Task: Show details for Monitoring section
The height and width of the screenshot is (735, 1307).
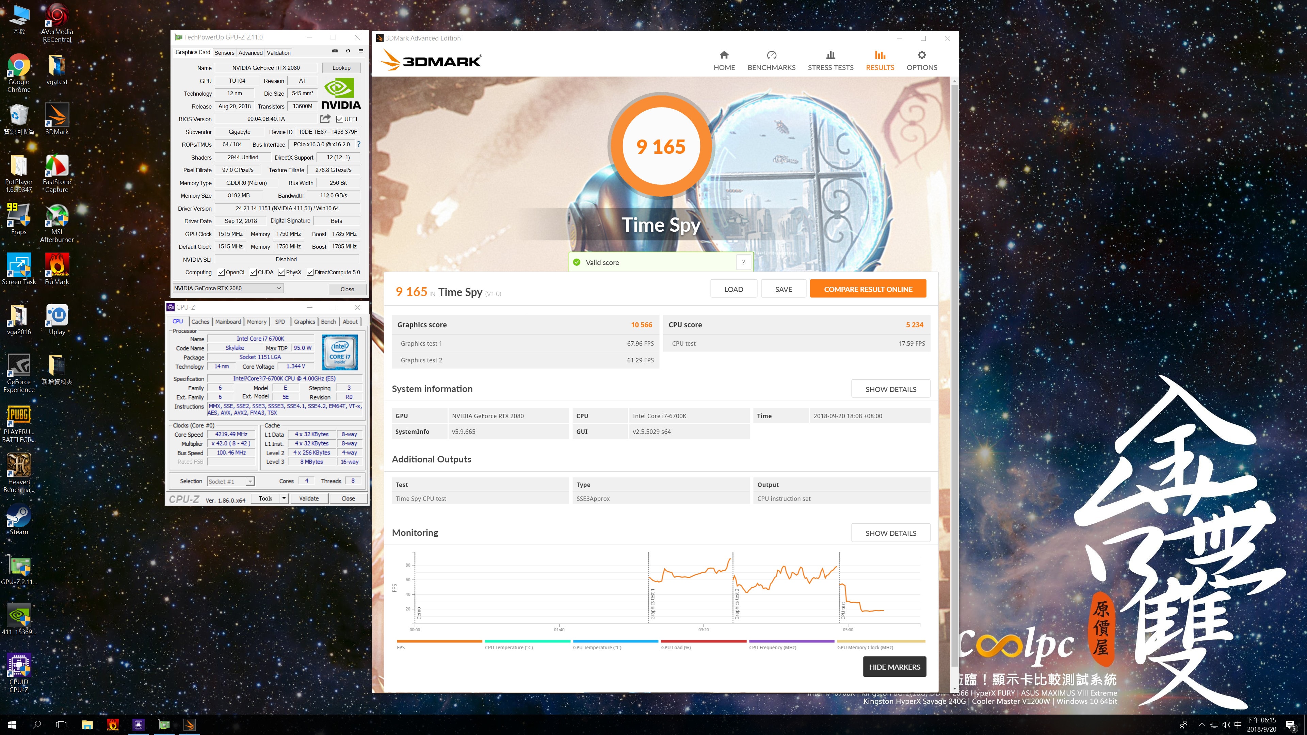Action: point(890,533)
